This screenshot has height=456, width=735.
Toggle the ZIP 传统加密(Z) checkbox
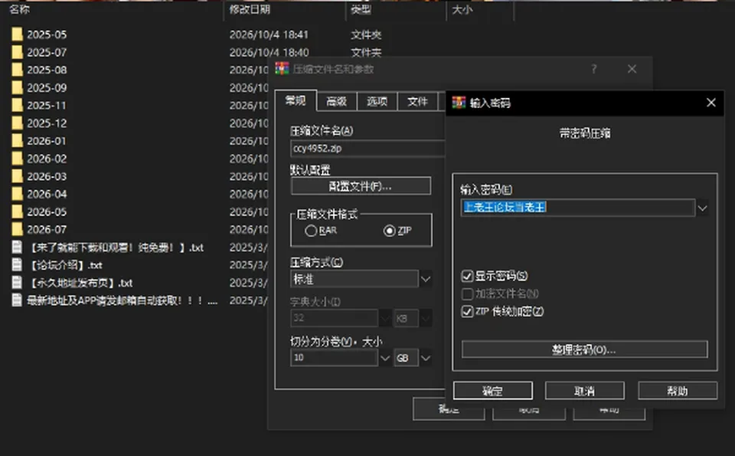coord(467,311)
